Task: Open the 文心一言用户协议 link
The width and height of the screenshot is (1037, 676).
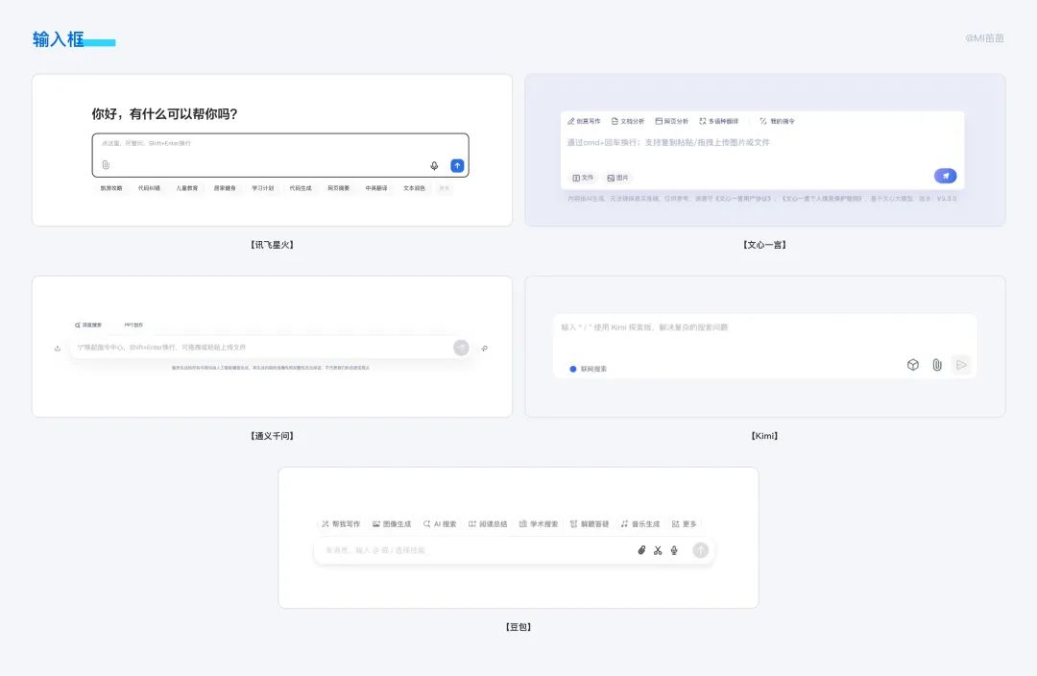Action: point(743,199)
